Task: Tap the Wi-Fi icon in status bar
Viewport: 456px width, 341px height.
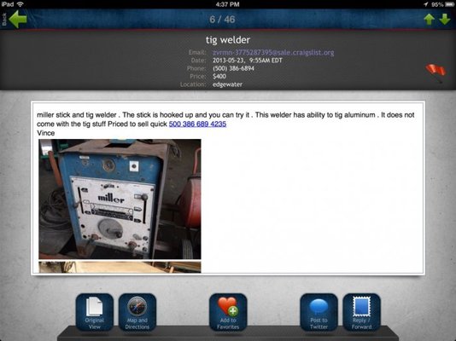Action: 20,4
